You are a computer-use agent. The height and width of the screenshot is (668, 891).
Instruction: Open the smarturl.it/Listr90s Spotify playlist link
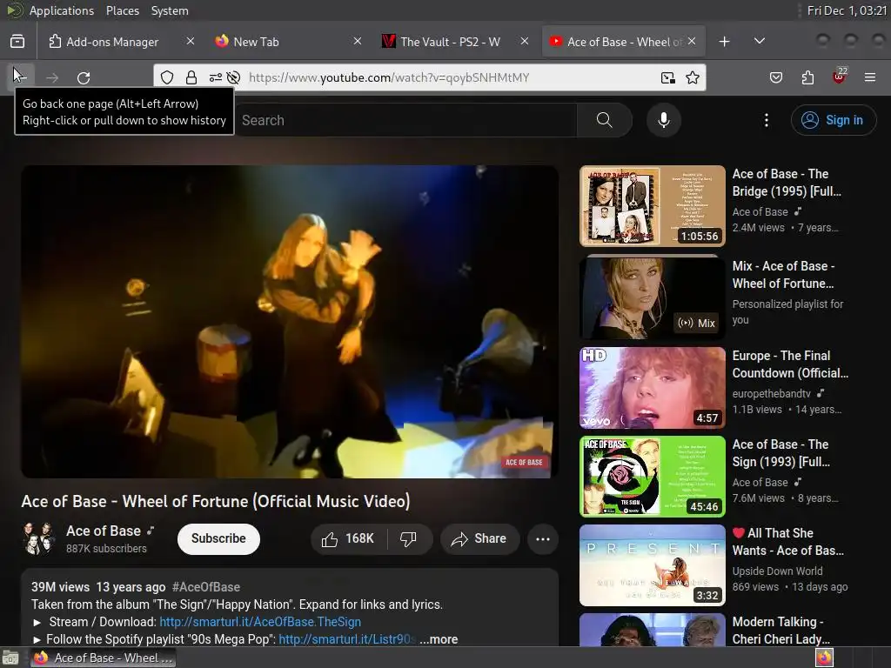(x=347, y=639)
